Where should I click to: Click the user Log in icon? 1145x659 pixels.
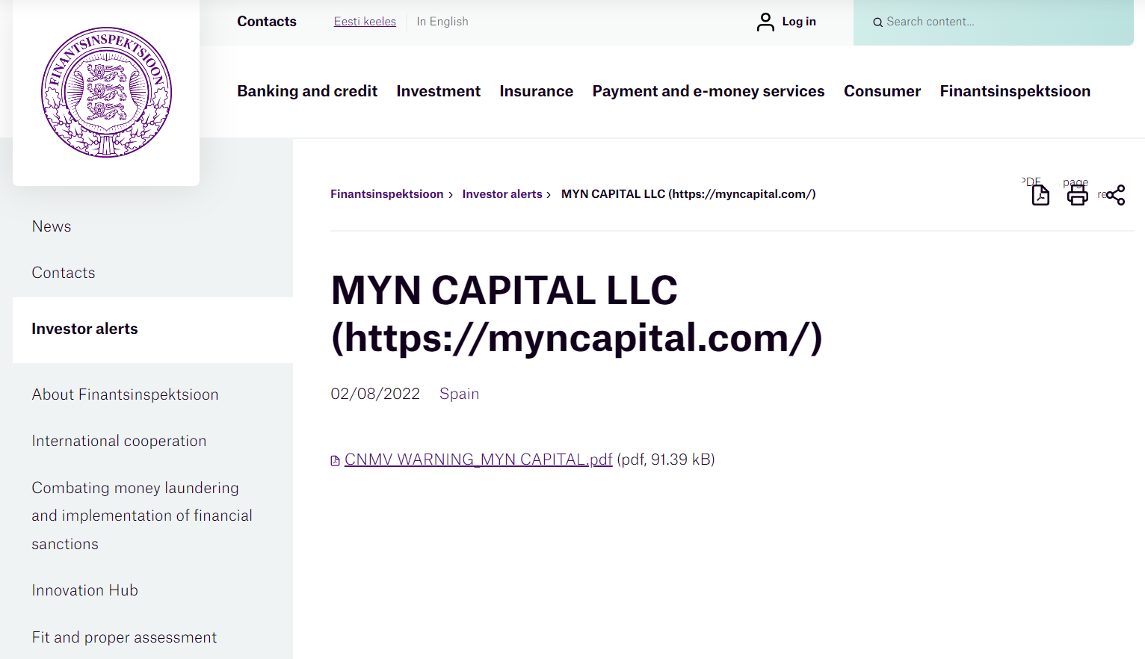tap(765, 22)
